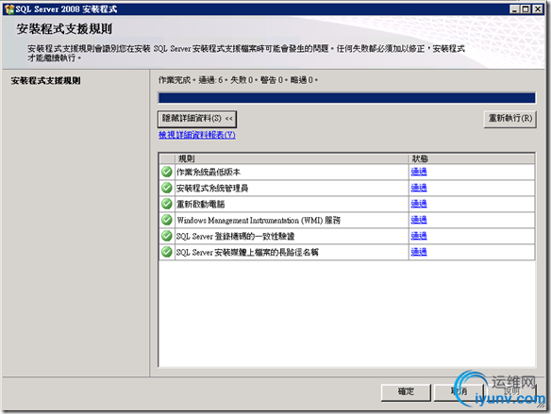The image size is (551, 414).
Task: Click the 狀態 column header
Action: click(472, 158)
